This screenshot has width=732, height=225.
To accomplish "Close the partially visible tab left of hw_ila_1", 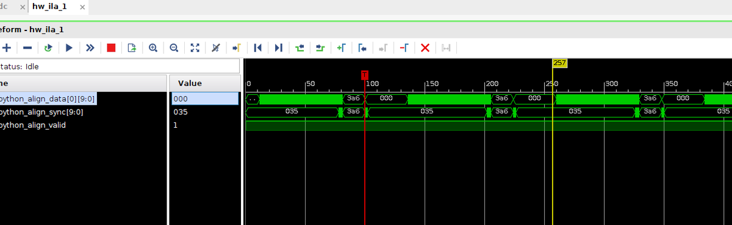I will click(x=23, y=7).
